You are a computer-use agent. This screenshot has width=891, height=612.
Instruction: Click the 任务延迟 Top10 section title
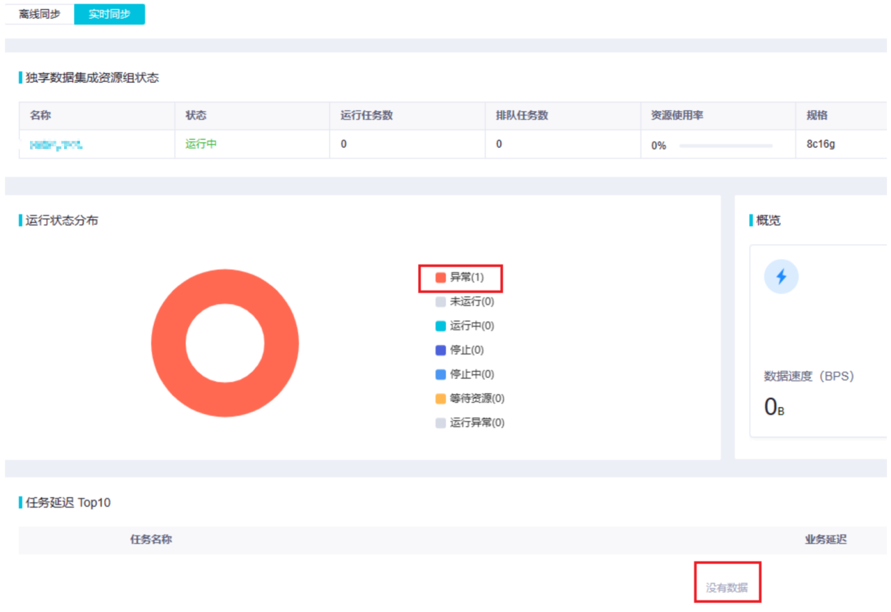click(68, 503)
